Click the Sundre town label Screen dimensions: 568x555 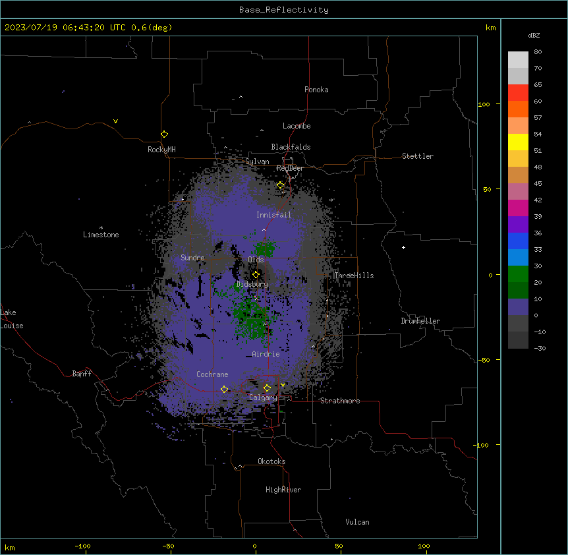192,258
